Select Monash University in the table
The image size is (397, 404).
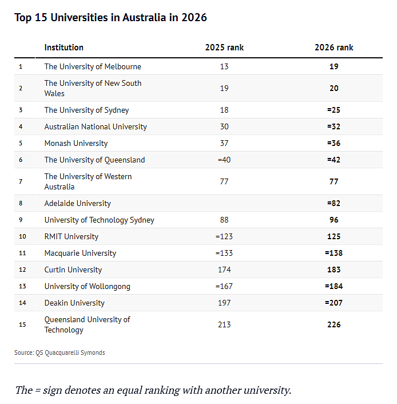76,143
